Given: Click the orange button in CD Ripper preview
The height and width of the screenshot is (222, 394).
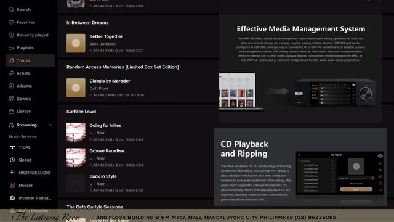Looking at the screenshot, I should click(x=356, y=189).
